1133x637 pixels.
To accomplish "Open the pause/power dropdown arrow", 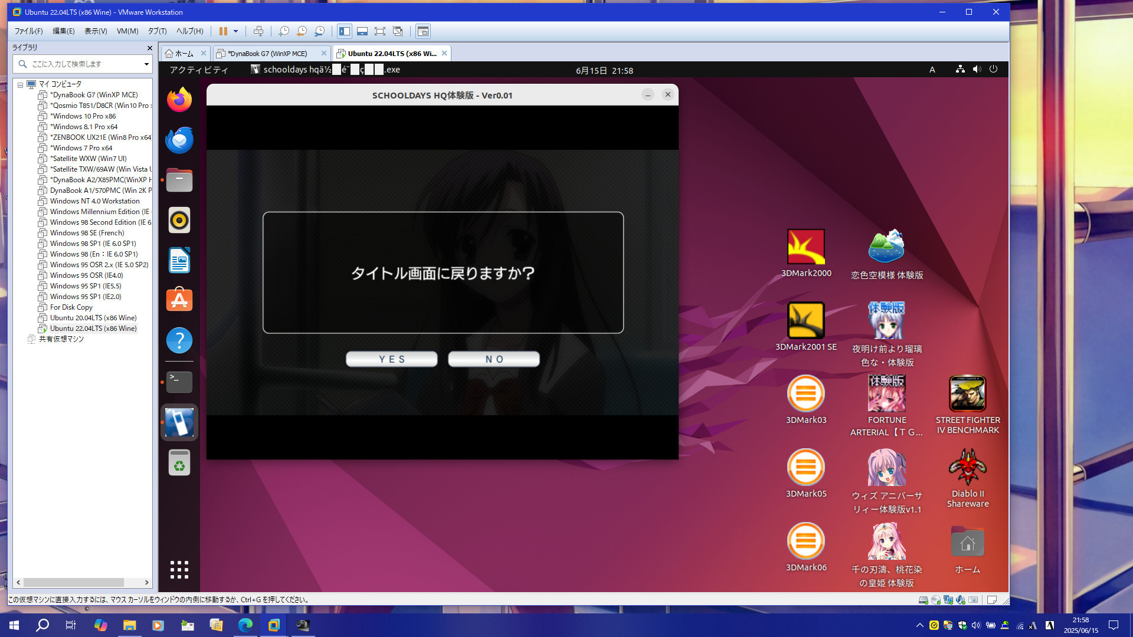I will pyautogui.click(x=235, y=31).
